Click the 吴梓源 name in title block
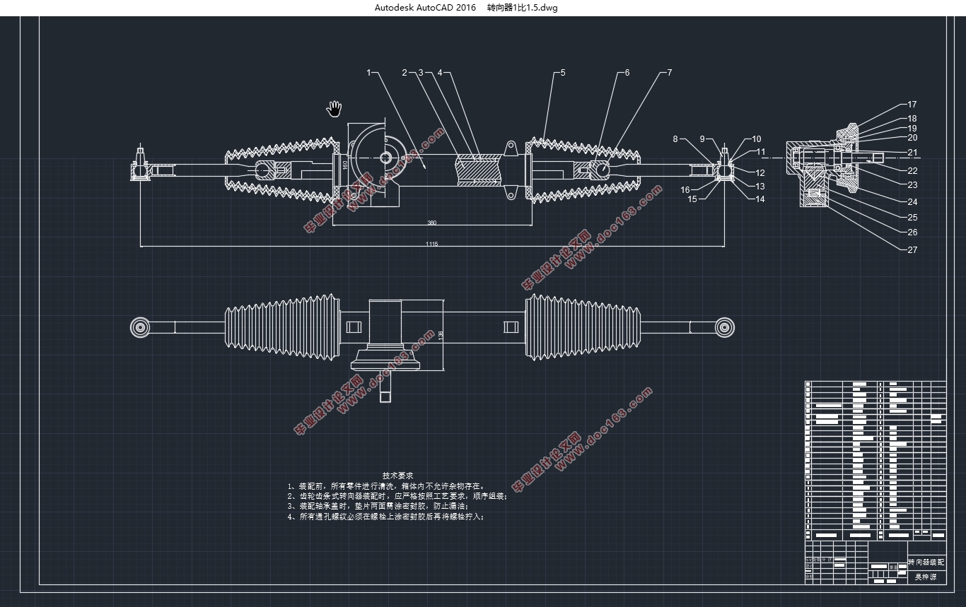This screenshot has width=966, height=607. (926, 577)
